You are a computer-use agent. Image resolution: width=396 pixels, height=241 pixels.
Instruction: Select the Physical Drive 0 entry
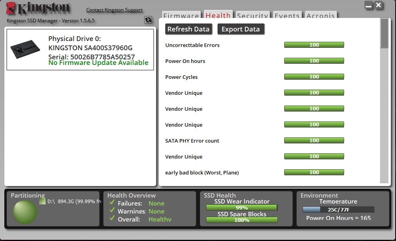tap(80, 50)
